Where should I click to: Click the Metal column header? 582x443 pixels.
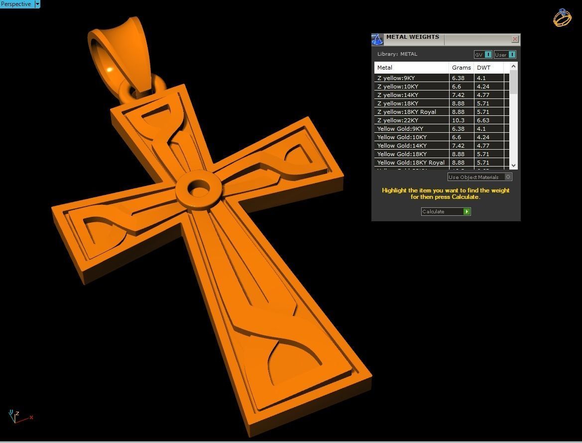click(411, 68)
